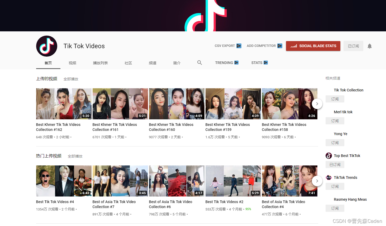386x226 pixels.
Task: Click the CSV EXPORT arrow icon
Action: click(x=239, y=46)
